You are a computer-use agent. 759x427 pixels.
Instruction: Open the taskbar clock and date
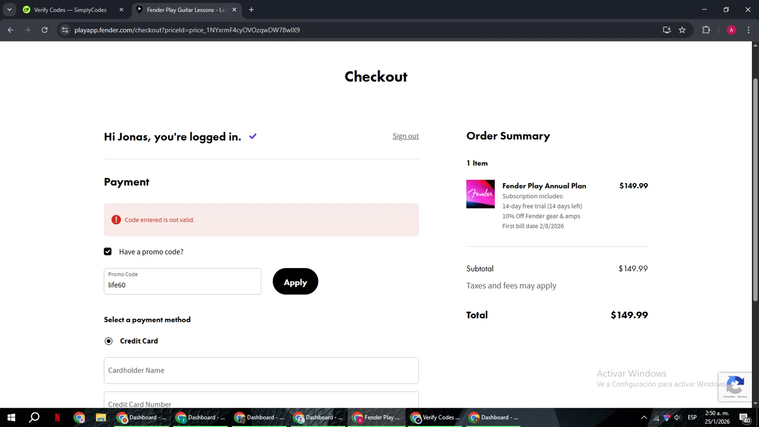click(717, 417)
